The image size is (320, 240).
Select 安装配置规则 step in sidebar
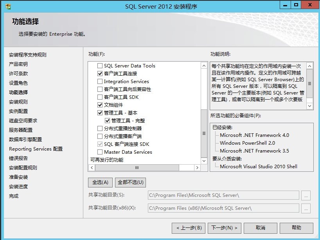click(23, 167)
